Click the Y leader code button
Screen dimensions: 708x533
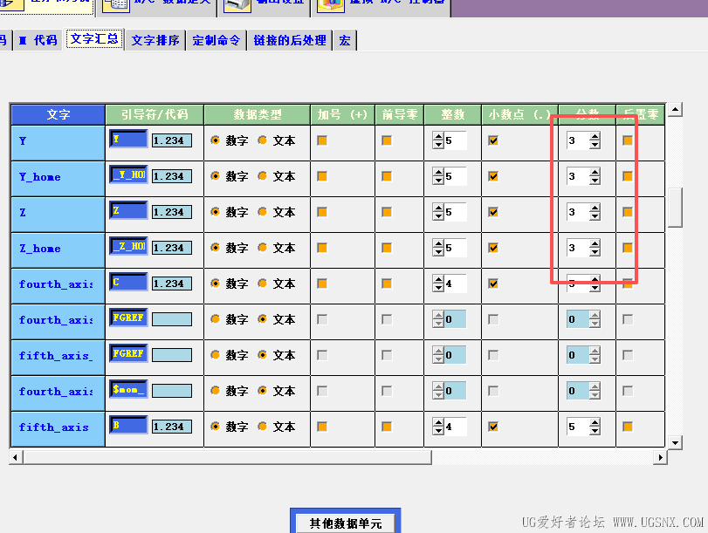point(128,139)
